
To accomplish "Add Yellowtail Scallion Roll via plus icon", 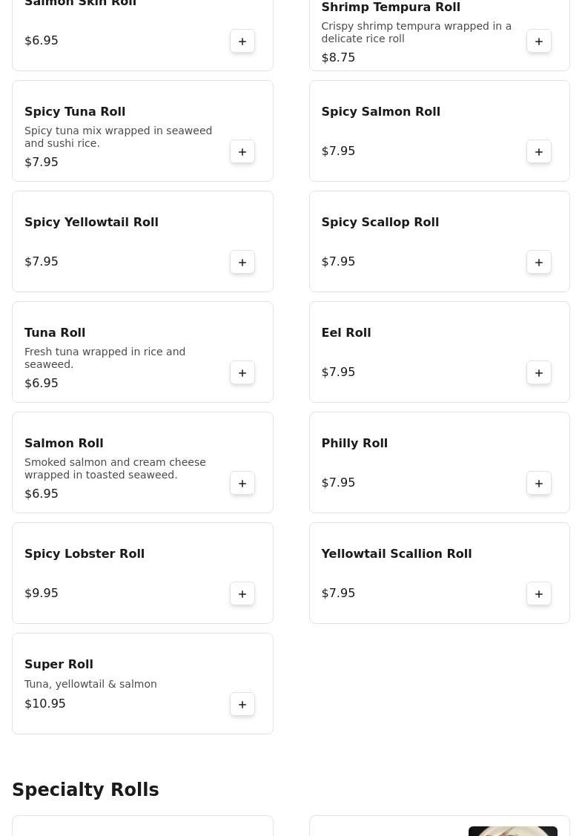I will (x=539, y=593).
